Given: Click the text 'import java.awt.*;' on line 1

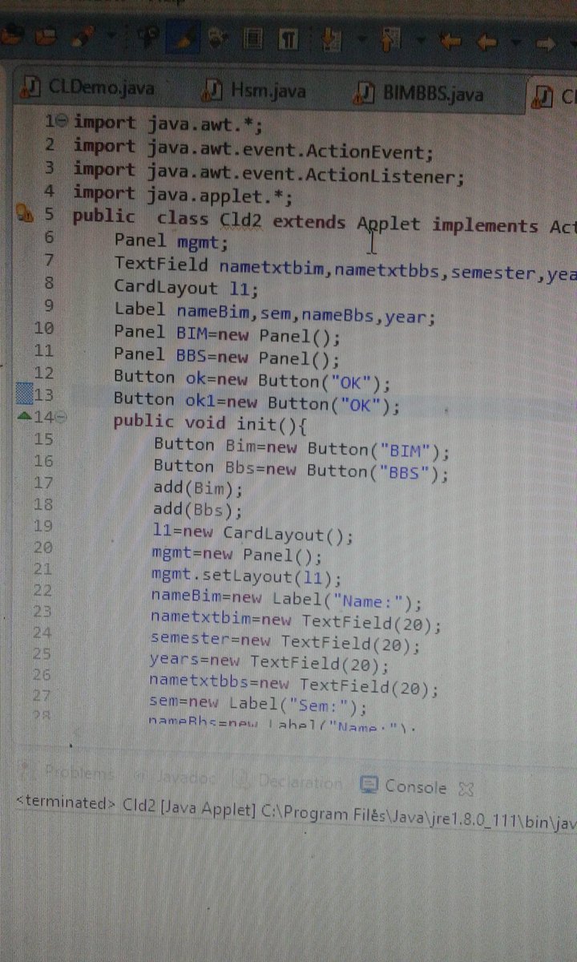Looking at the screenshot, I should pos(168,124).
